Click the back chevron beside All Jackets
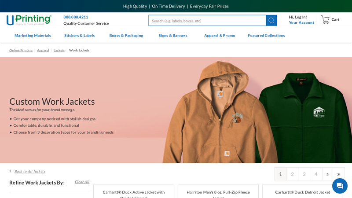The width and height of the screenshot is (352, 198). point(10,171)
